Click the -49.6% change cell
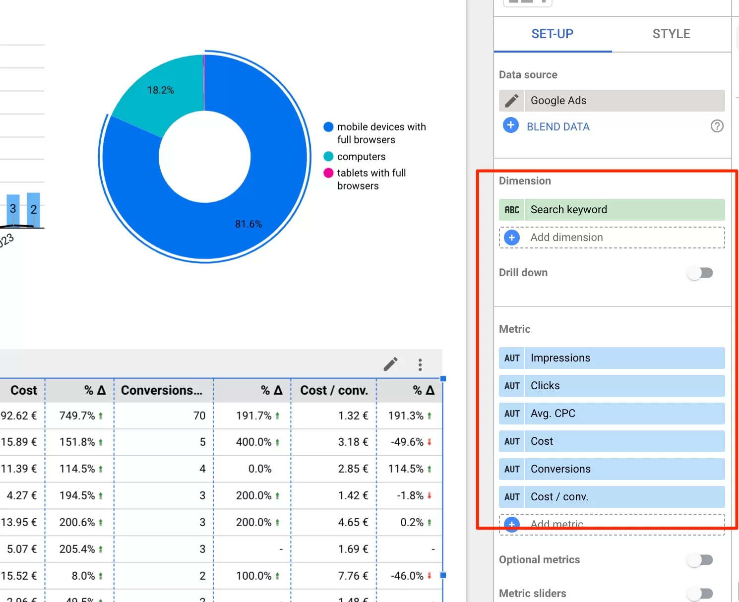 point(409,442)
